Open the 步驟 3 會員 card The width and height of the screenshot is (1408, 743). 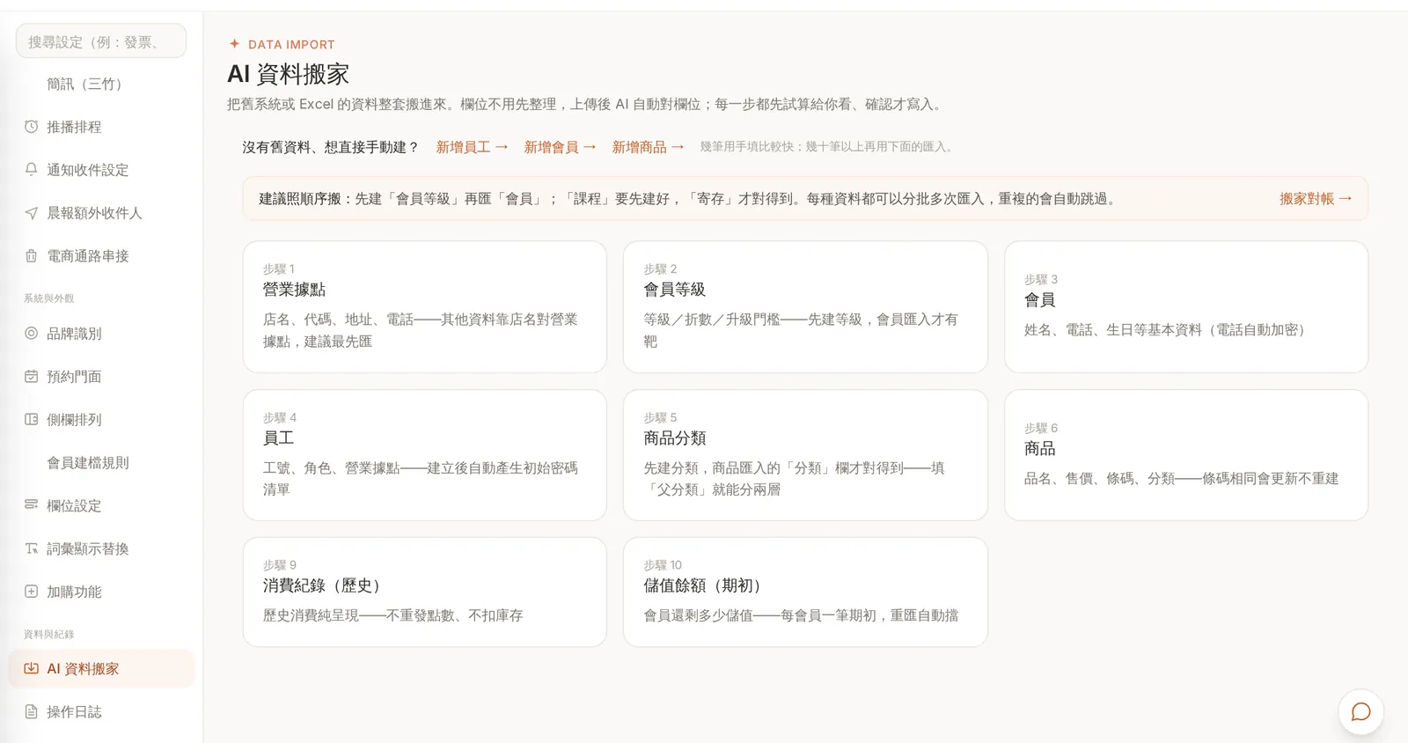pos(1186,306)
